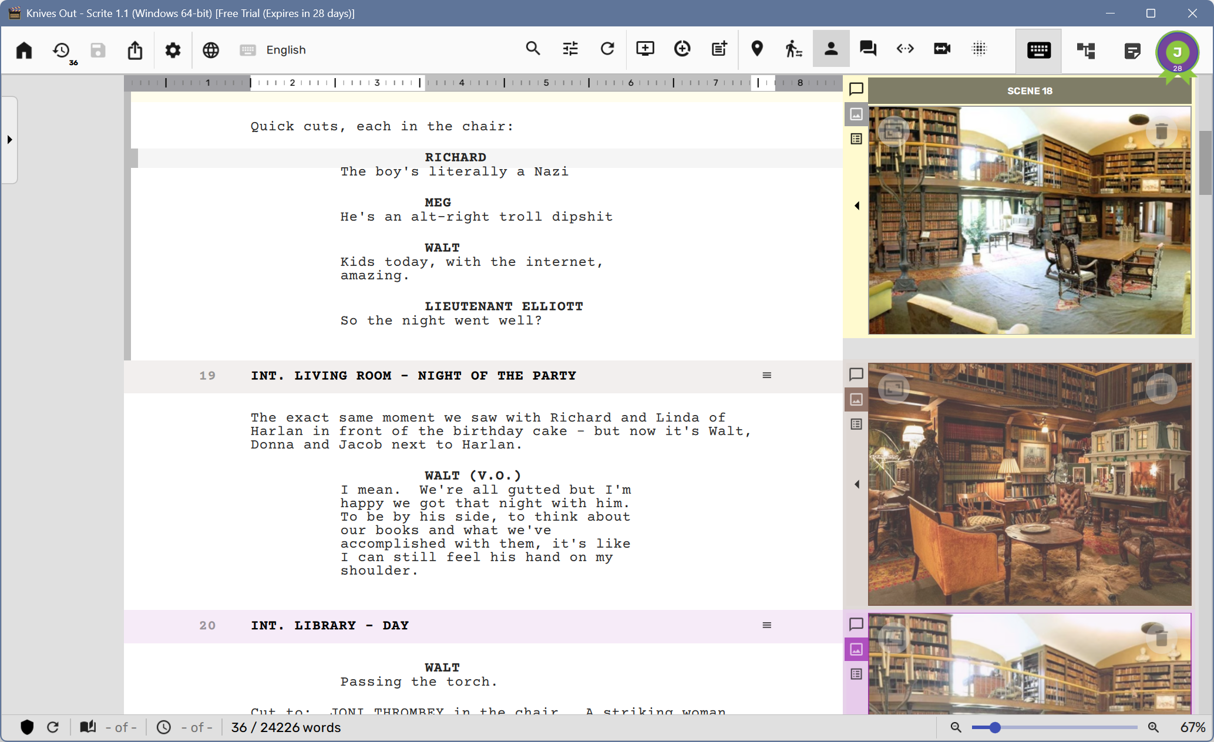The image size is (1214, 742).
Task: Open Scene 20 comments panel icon
Action: click(856, 624)
